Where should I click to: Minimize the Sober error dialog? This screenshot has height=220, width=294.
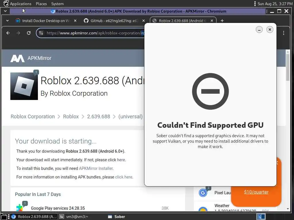point(259,30)
